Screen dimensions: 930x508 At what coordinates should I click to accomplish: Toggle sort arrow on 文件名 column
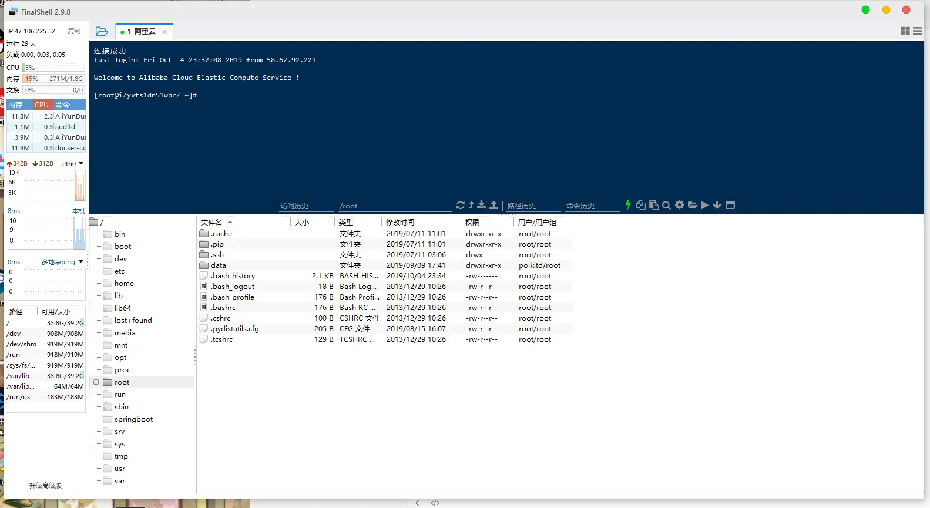pyautogui.click(x=230, y=222)
